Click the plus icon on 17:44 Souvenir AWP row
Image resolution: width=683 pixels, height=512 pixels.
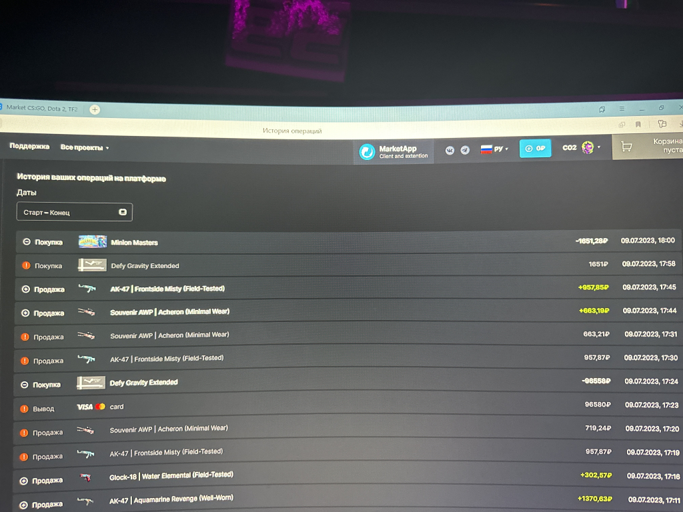25,313
